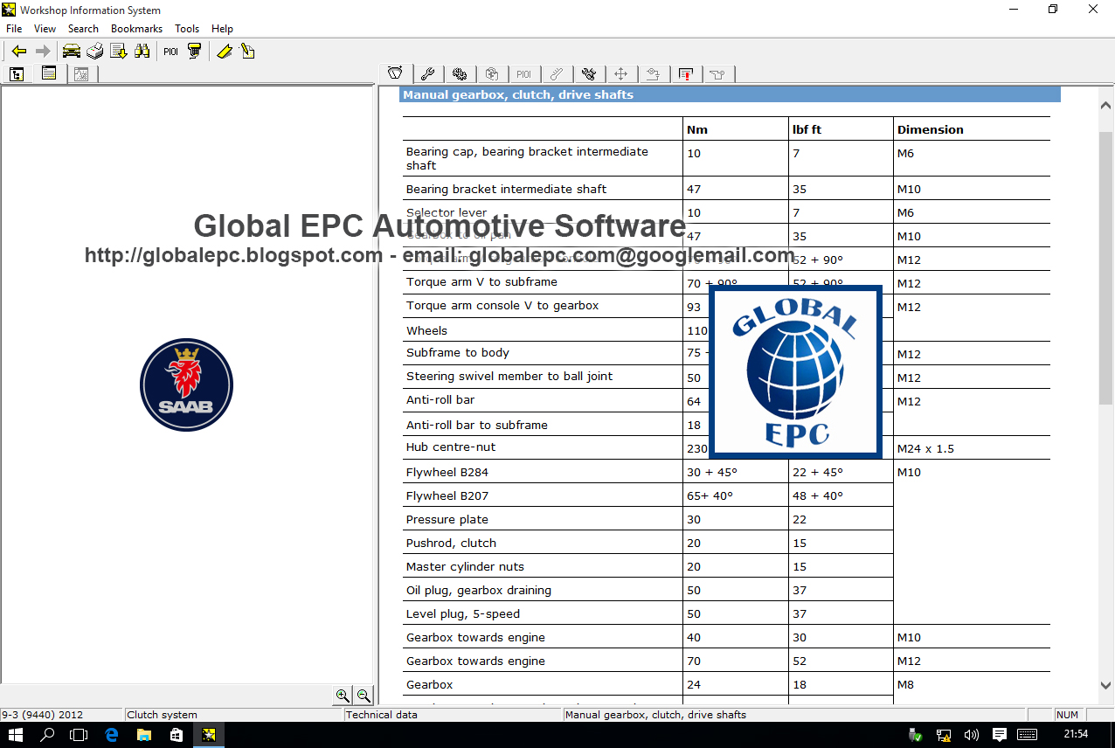Select the document list tab
The width and height of the screenshot is (1115, 748).
pos(49,73)
